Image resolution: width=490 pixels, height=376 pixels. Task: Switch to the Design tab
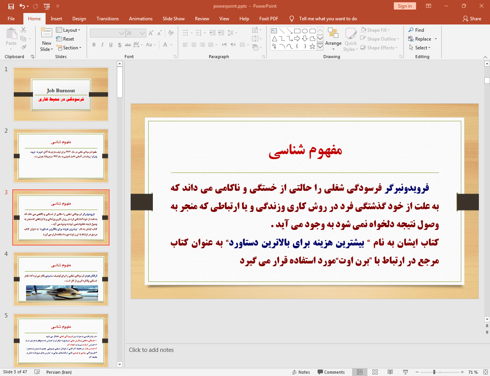[x=79, y=19]
